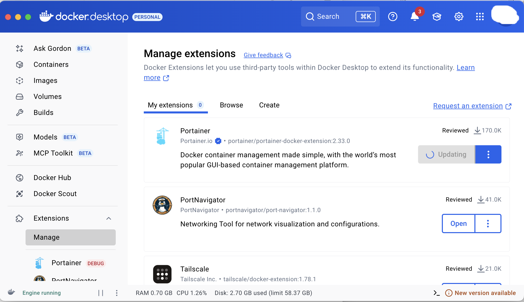This screenshot has width=524, height=302.
Task: Open MCP Toolkit icon in sidebar
Action: (20, 153)
